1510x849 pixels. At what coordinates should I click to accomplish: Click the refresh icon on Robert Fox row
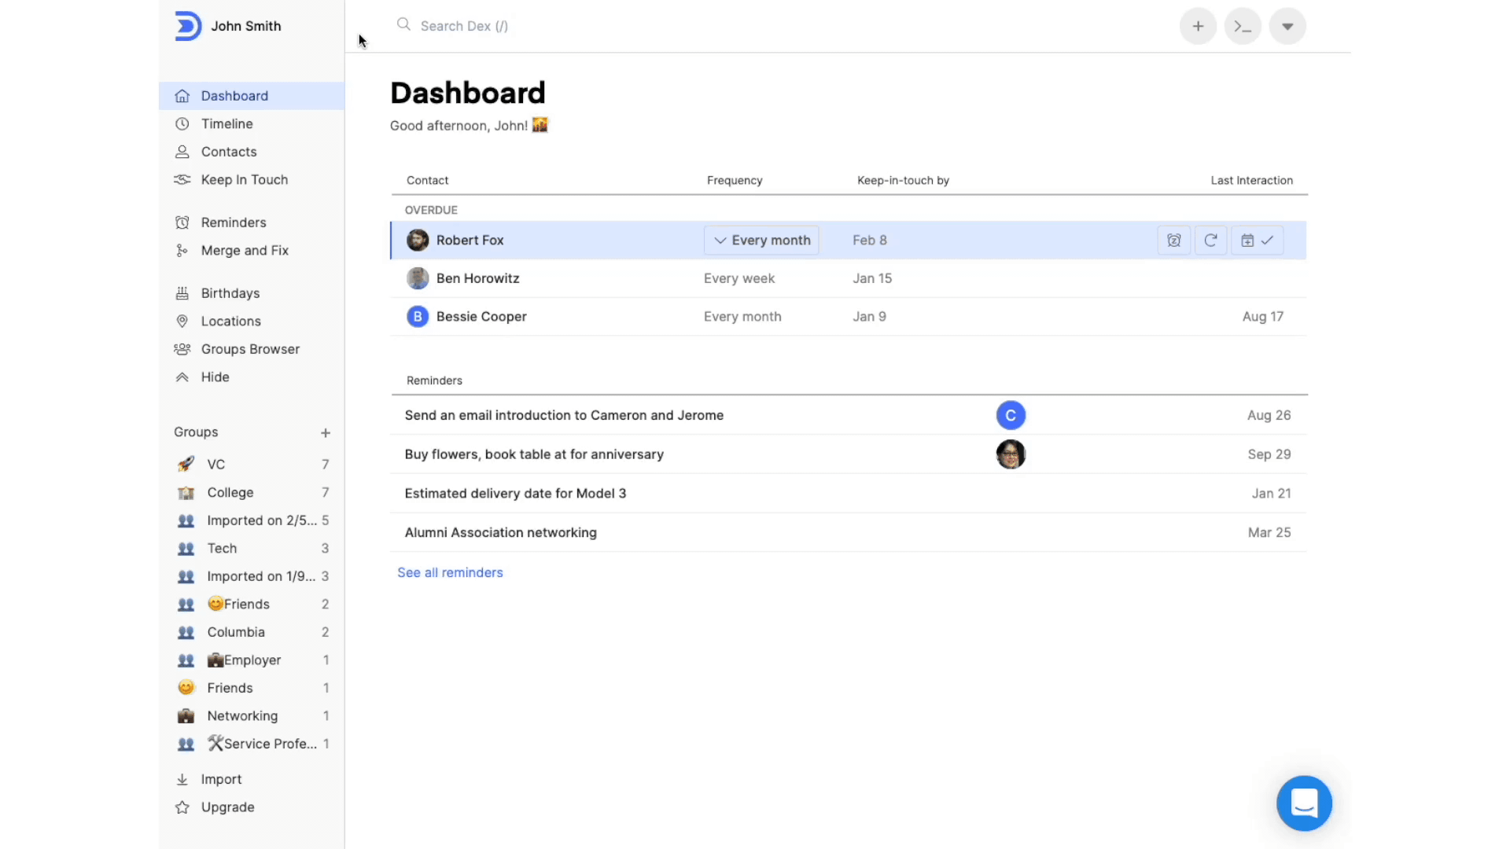coord(1210,241)
